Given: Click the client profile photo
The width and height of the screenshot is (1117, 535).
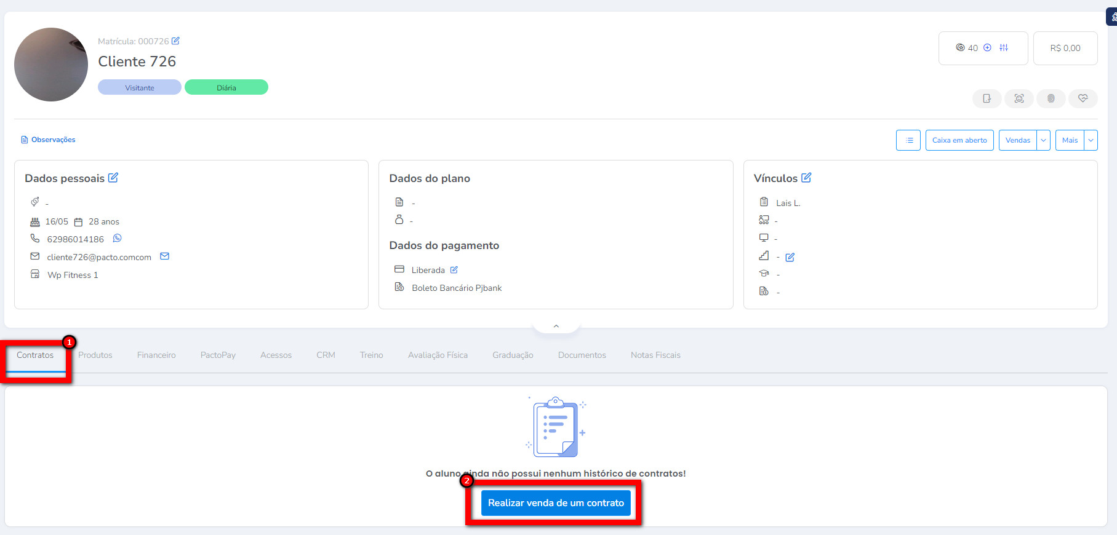Looking at the screenshot, I should (x=51, y=65).
